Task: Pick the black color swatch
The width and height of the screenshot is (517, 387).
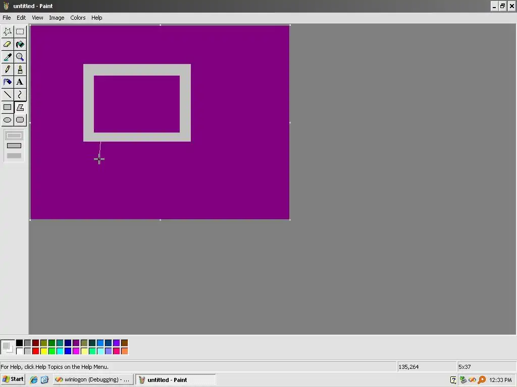Action: [20, 343]
